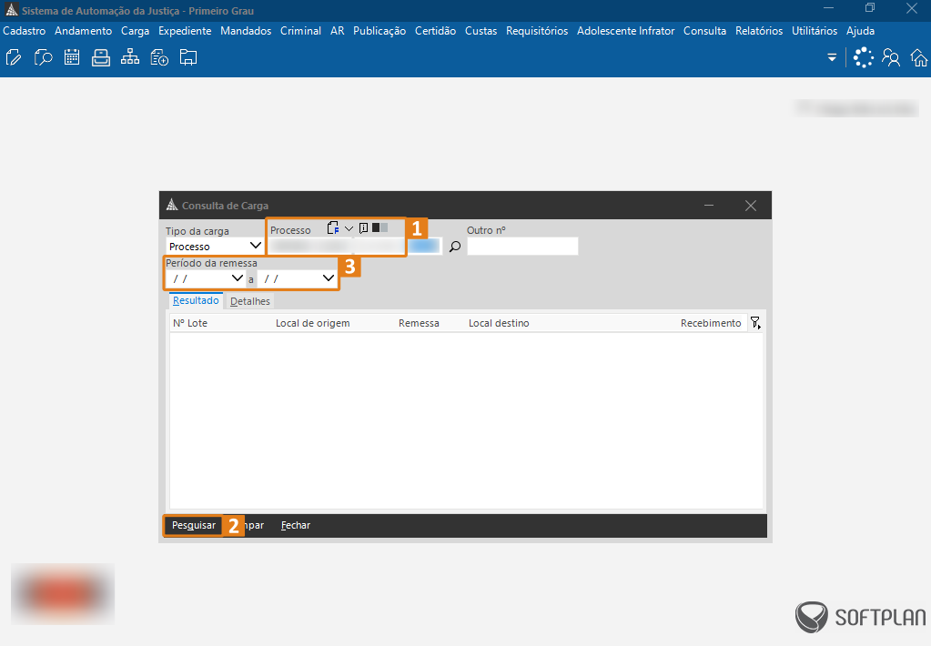Open the hierarchy flowchart toolbar icon

pyautogui.click(x=130, y=58)
